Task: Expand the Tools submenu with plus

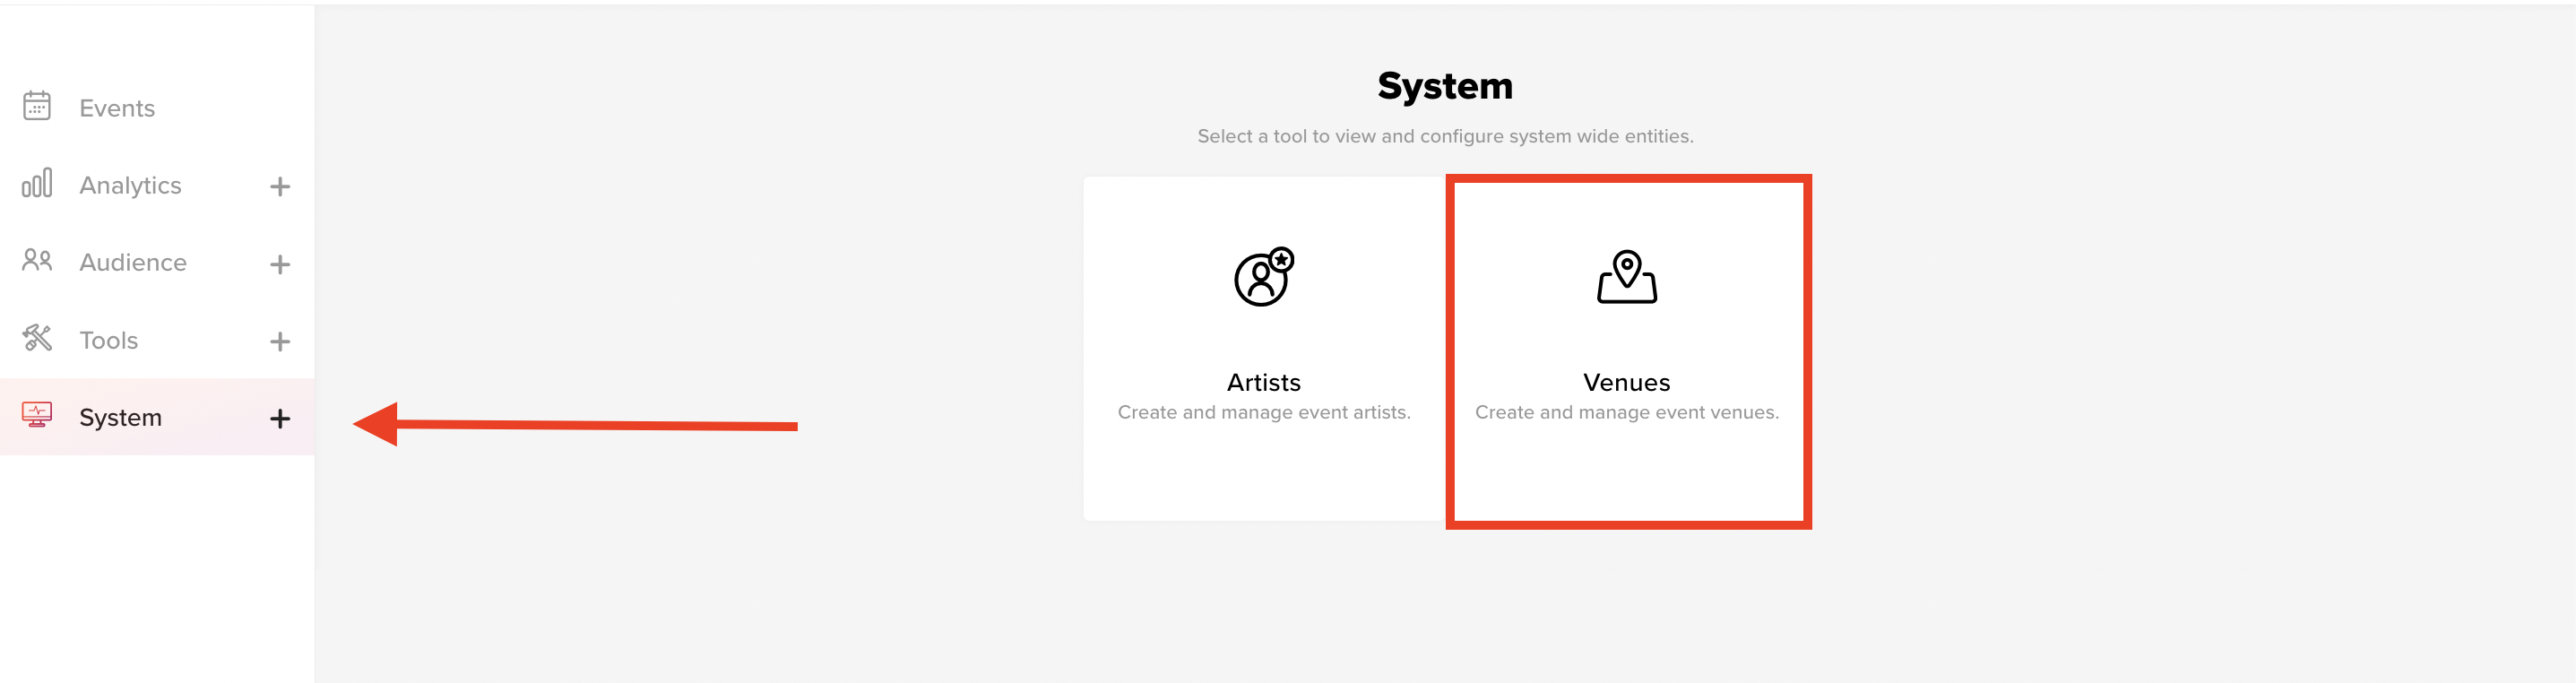Action: [x=280, y=341]
